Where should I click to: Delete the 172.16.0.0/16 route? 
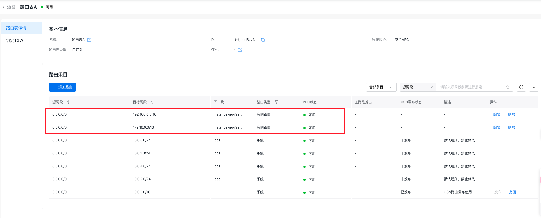click(511, 127)
